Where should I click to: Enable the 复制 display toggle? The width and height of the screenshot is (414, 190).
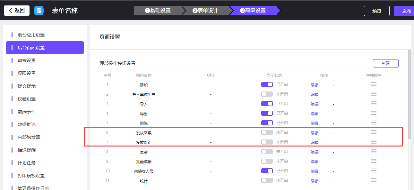tap(267, 152)
